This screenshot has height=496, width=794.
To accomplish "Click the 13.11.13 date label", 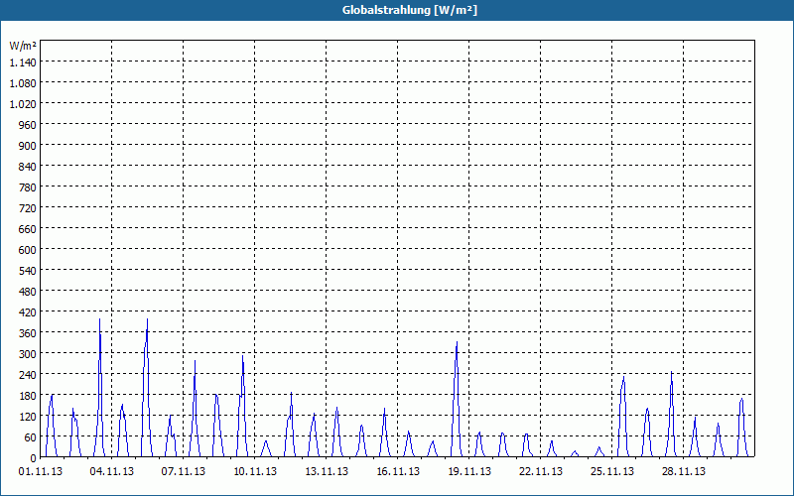I will [x=327, y=472].
